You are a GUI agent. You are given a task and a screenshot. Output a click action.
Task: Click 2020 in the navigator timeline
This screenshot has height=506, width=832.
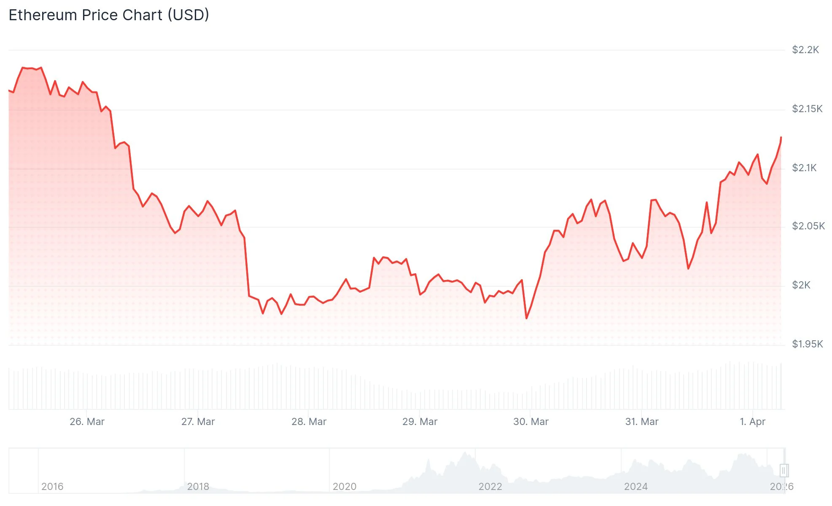click(344, 487)
